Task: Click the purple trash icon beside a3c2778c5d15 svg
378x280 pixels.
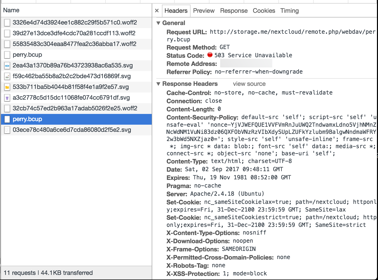Action: click(x=7, y=98)
